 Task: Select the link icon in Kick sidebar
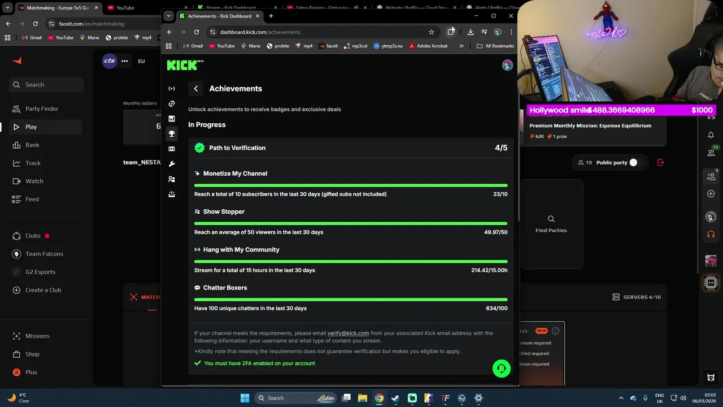click(172, 103)
